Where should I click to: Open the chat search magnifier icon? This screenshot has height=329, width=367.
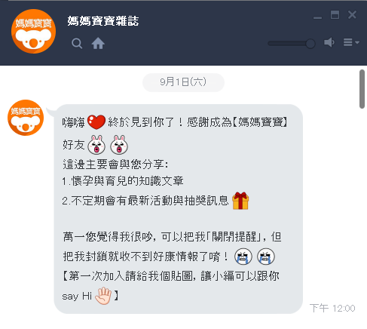click(x=77, y=43)
